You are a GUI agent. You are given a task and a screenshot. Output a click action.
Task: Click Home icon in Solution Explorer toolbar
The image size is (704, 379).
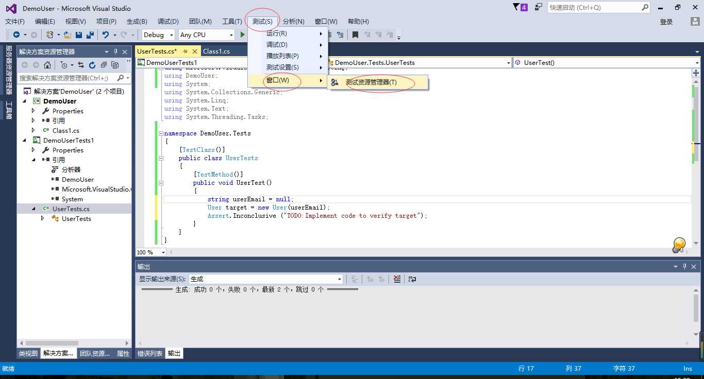point(47,65)
